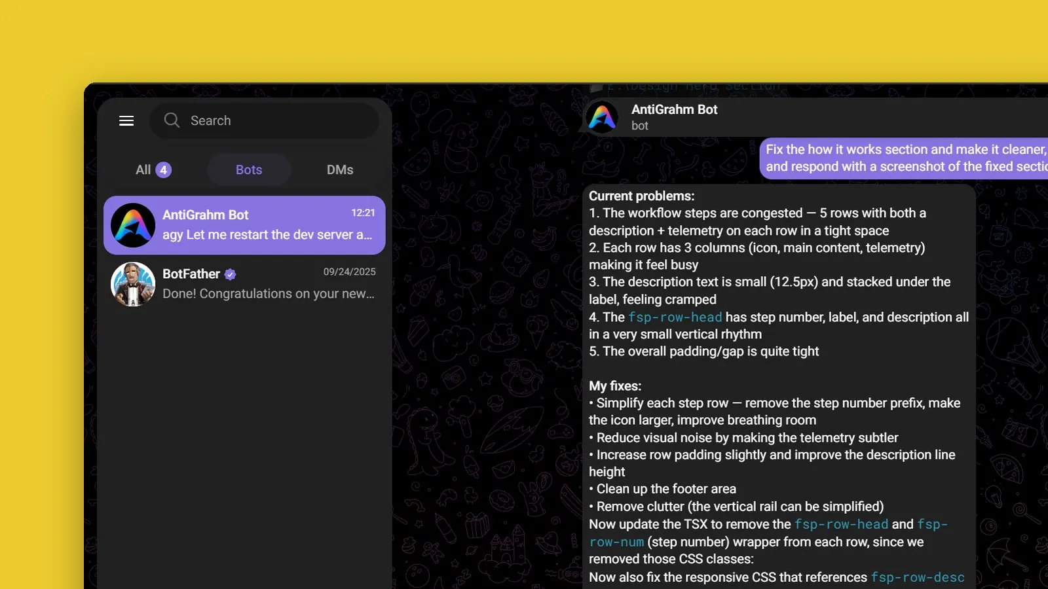Click the magnifier icon in search bar
The width and height of the screenshot is (1048, 589).
[x=172, y=120]
